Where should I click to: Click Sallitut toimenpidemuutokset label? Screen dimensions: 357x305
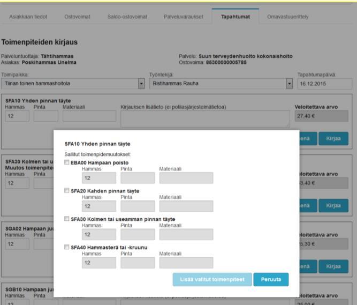pos(97,154)
